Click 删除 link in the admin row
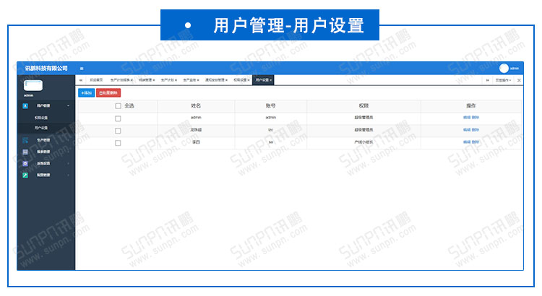 click(x=476, y=118)
